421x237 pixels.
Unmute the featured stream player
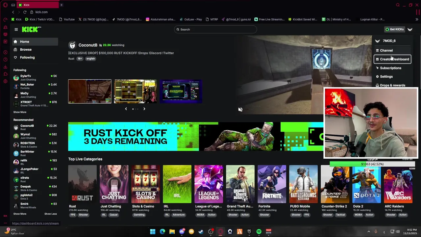pyautogui.click(x=240, y=110)
